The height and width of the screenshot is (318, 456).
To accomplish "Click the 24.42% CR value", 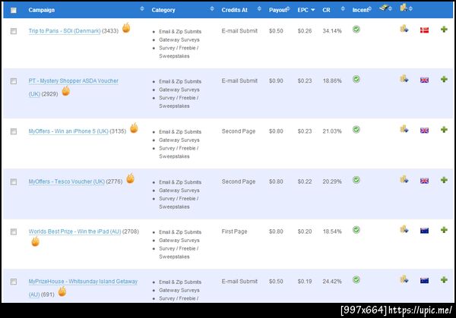I will [332, 282].
